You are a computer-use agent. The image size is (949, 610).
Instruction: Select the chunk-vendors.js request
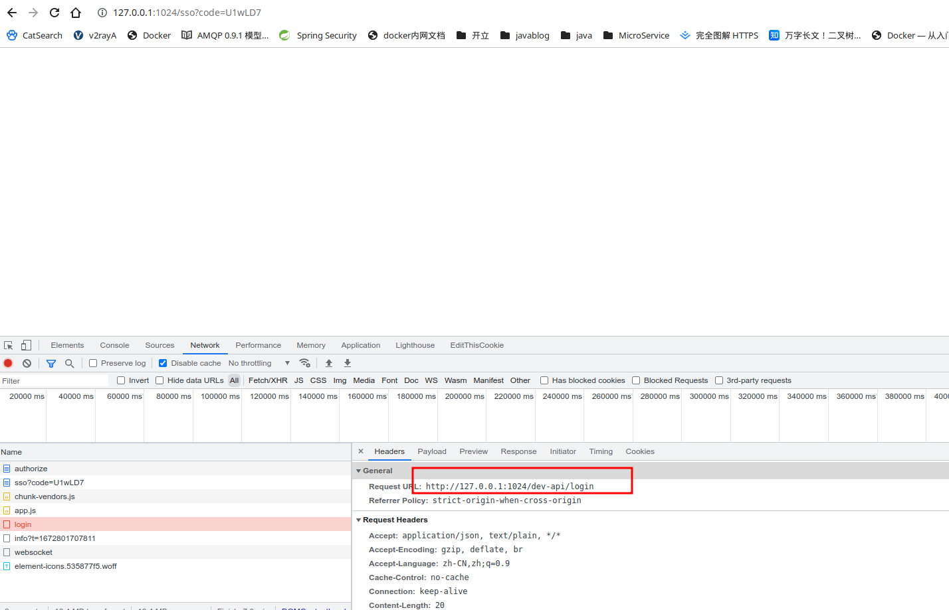(x=175, y=496)
